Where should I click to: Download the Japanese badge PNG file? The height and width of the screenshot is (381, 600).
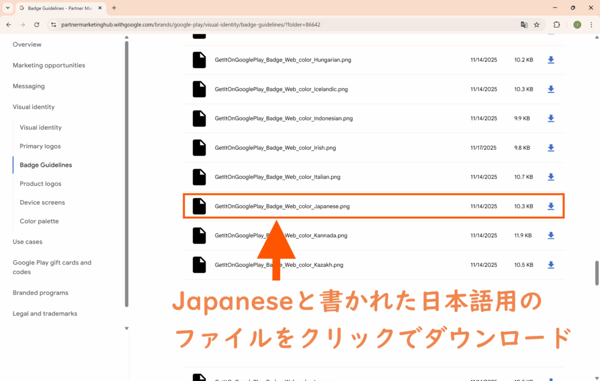(x=551, y=207)
